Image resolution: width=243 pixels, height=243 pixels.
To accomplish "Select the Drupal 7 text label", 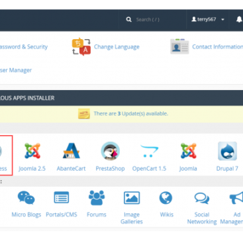I will coord(227,169).
